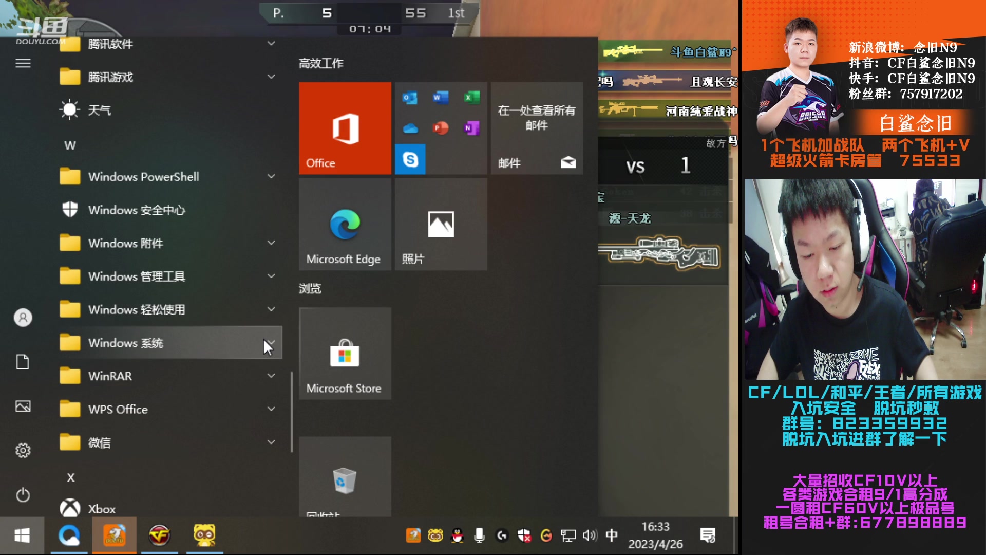Click the Power button icon
The image size is (986, 555).
23,495
